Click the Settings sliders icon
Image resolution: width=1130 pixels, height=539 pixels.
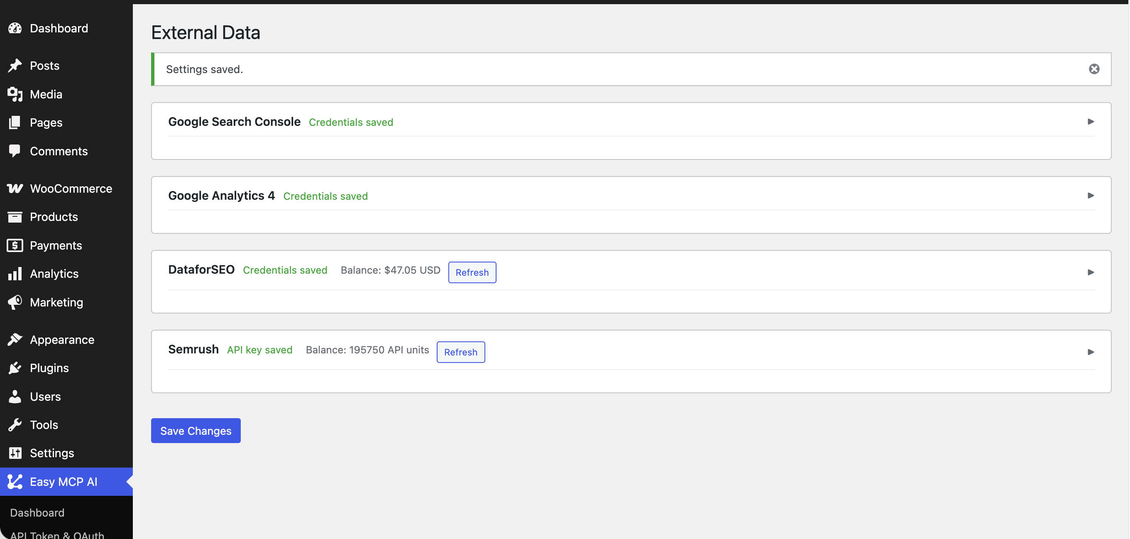[15, 453]
